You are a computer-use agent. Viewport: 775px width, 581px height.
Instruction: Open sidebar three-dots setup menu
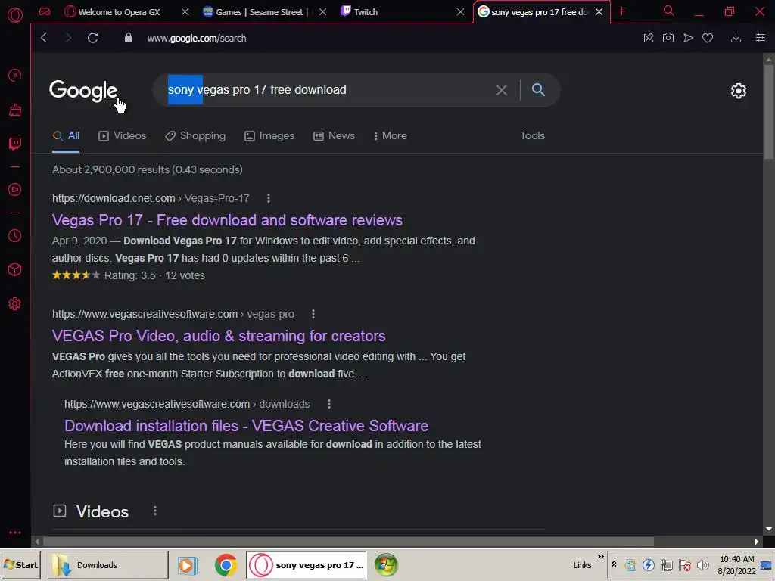(x=15, y=533)
